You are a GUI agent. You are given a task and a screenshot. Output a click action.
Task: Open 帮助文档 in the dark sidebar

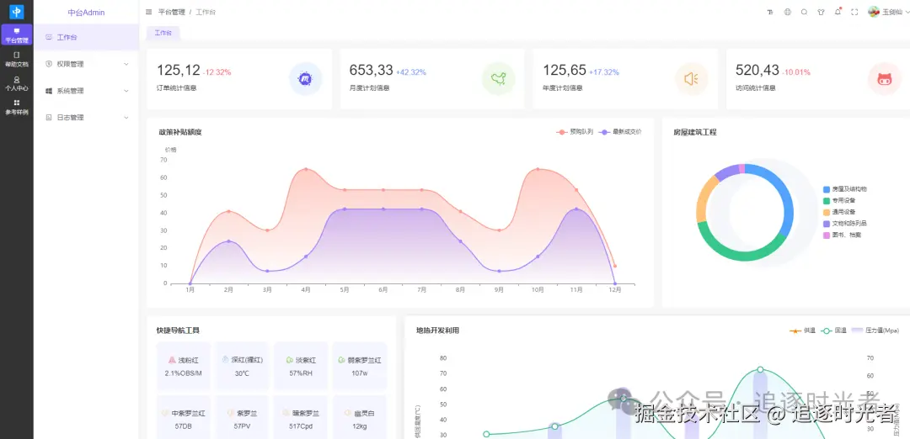click(x=17, y=59)
